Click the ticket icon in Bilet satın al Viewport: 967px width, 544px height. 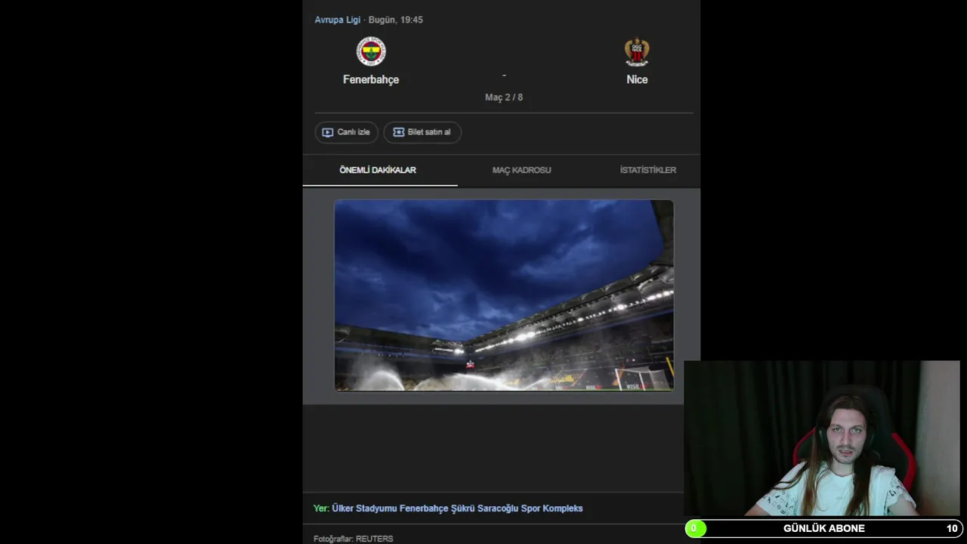399,132
